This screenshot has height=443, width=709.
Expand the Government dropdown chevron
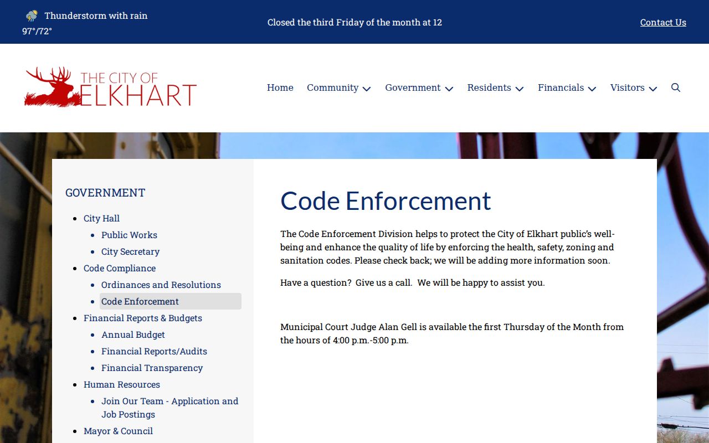pos(449,89)
